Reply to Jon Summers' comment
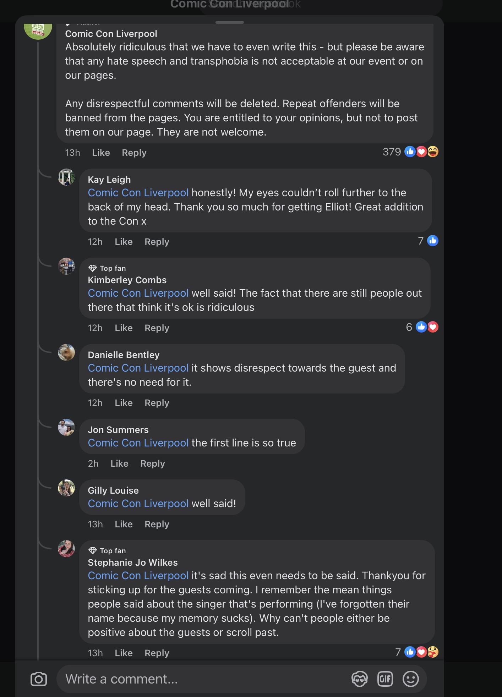Screen dimensions: 502x697 [x=153, y=463]
